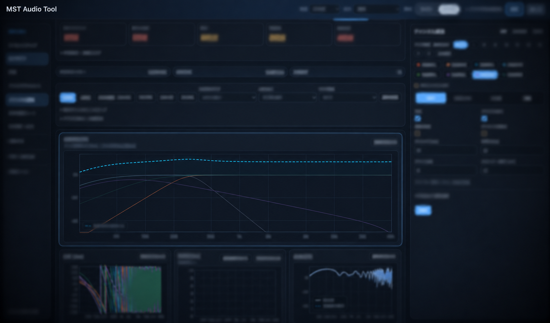Image resolution: width=550 pixels, height=323 pixels.
Task: Select the wide blue tab above the checkboxes
Action: pos(431,98)
